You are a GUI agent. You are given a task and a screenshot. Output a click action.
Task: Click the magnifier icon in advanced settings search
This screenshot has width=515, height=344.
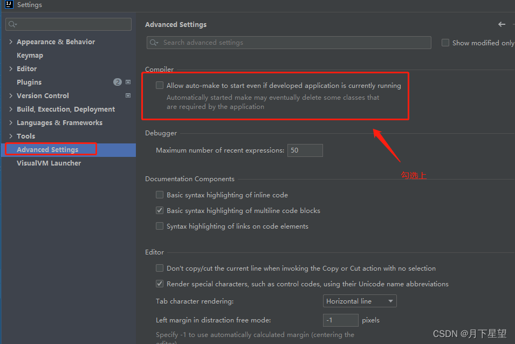pyautogui.click(x=154, y=43)
